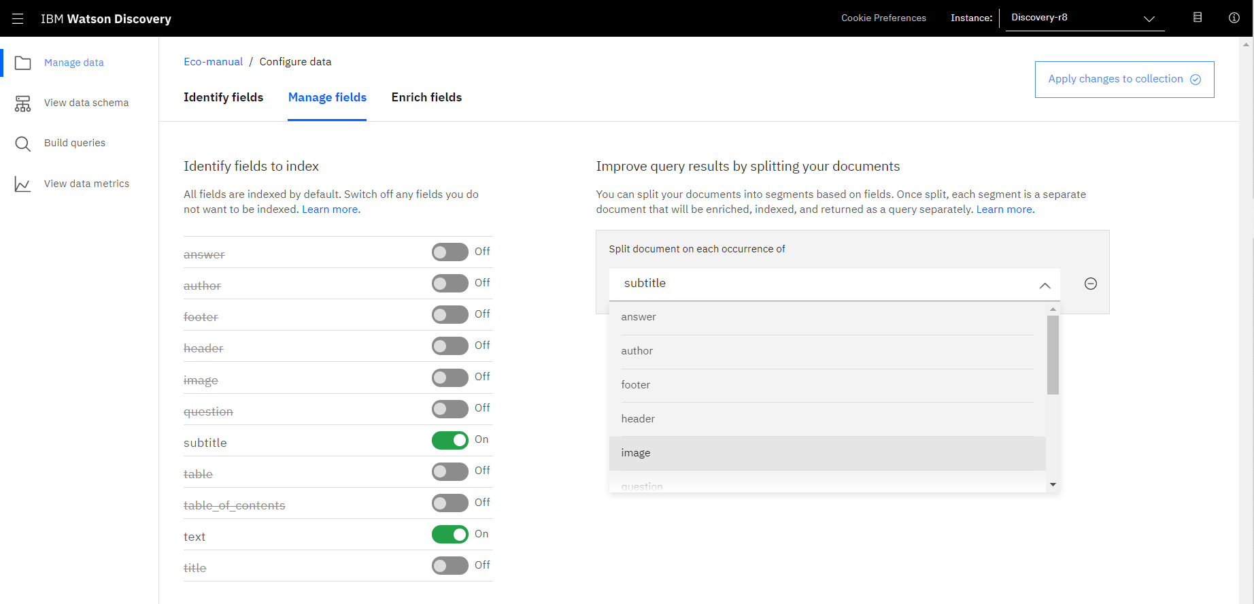Remove split rule with minus icon
Screen dimensions: 1254x604
pos(1090,284)
